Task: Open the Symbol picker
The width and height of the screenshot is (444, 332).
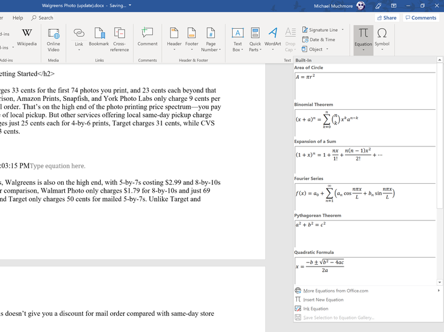Action: pos(382,36)
